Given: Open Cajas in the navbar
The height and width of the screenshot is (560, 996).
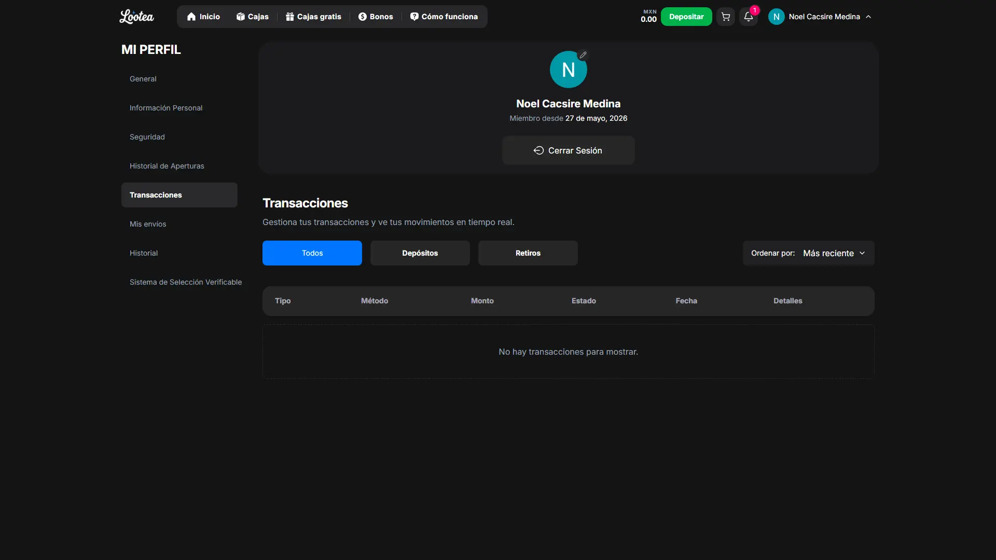Looking at the screenshot, I should (x=253, y=17).
